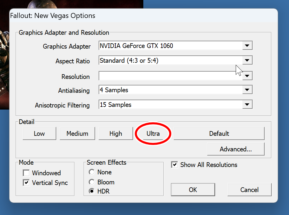Image resolution: width=289 pixels, height=215 pixels.
Task: Disable the Vertical Sync checkbox
Action: tap(26, 183)
